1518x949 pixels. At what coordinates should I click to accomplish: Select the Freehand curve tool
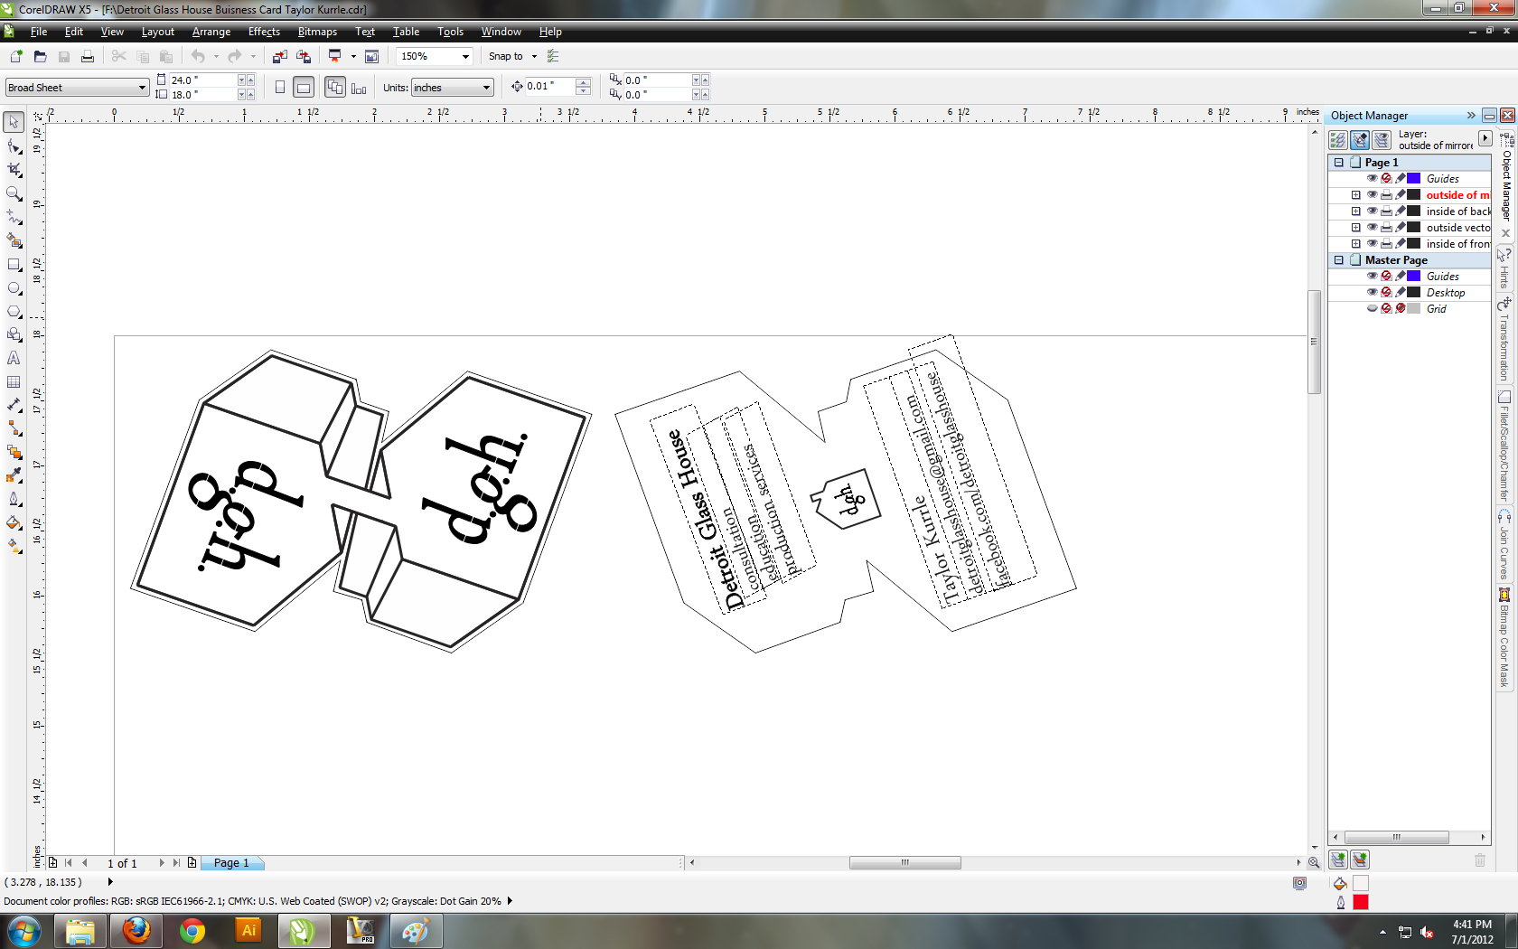[x=14, y=217]
